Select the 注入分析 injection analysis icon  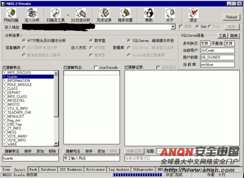32,15
